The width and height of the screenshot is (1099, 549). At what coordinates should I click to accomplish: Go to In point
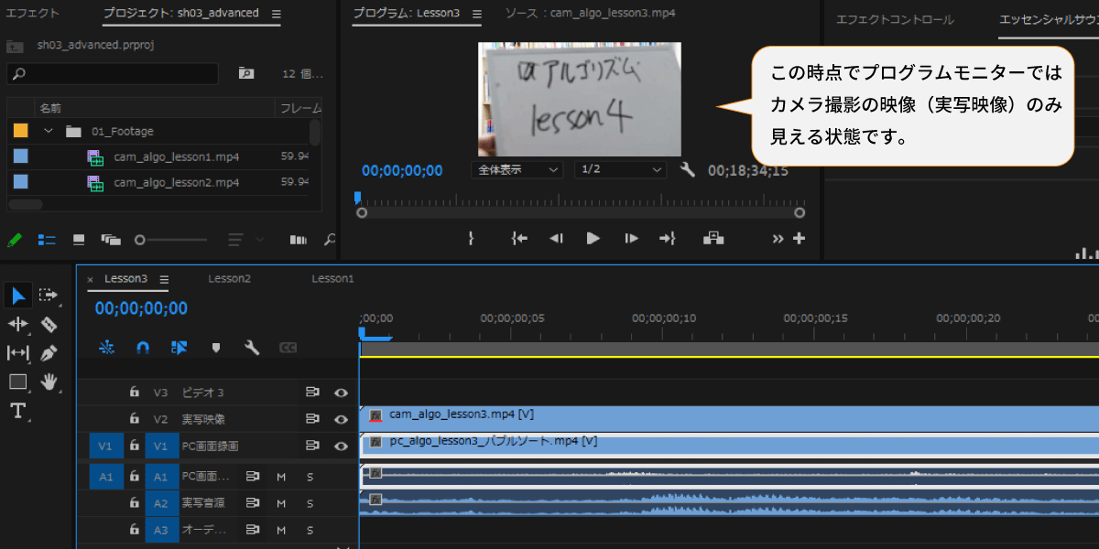coord(519,238)
